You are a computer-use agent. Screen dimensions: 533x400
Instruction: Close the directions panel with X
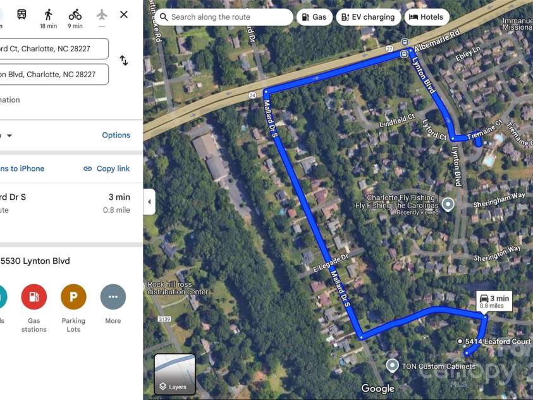point(124,15)
